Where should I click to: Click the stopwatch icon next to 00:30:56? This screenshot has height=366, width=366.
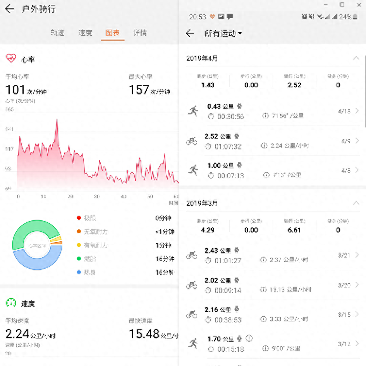click(x=211, y=116)
